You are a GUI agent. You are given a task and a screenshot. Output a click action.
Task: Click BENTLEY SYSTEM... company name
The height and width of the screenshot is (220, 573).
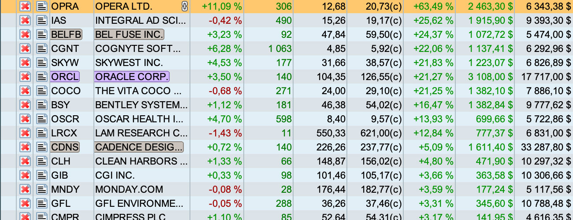coord(141,105)
